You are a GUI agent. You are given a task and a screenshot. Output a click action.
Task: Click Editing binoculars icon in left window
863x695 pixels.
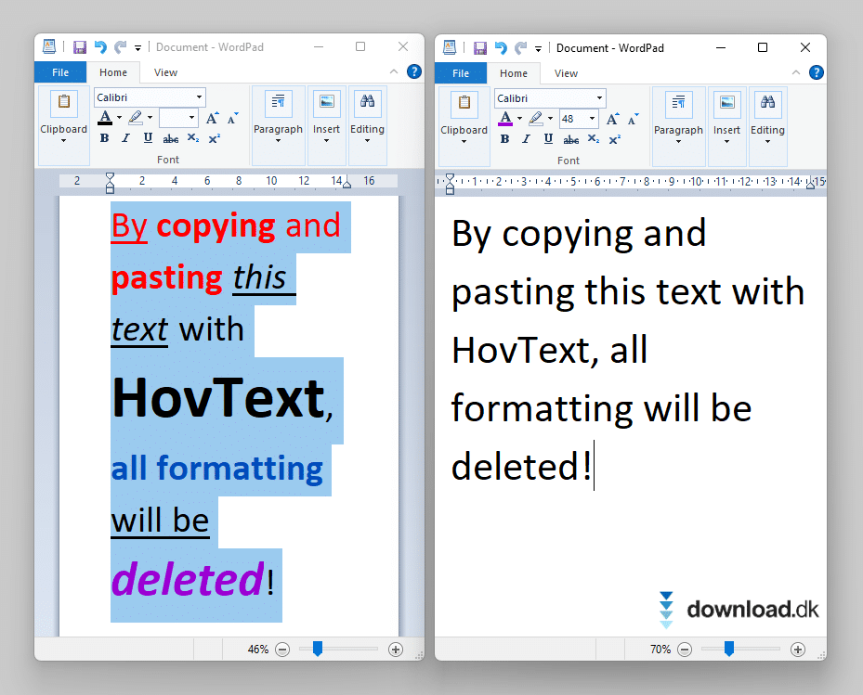pyautogui.click(x=367, y=103)
